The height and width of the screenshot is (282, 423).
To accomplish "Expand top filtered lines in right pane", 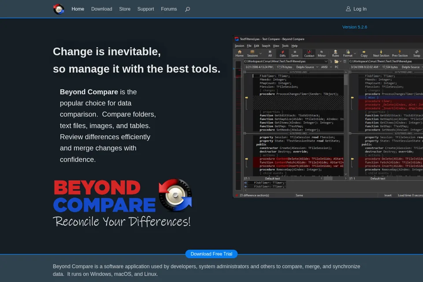I will click(350, 72).
